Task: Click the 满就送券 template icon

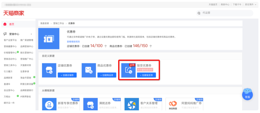Action: click(90, 104)
